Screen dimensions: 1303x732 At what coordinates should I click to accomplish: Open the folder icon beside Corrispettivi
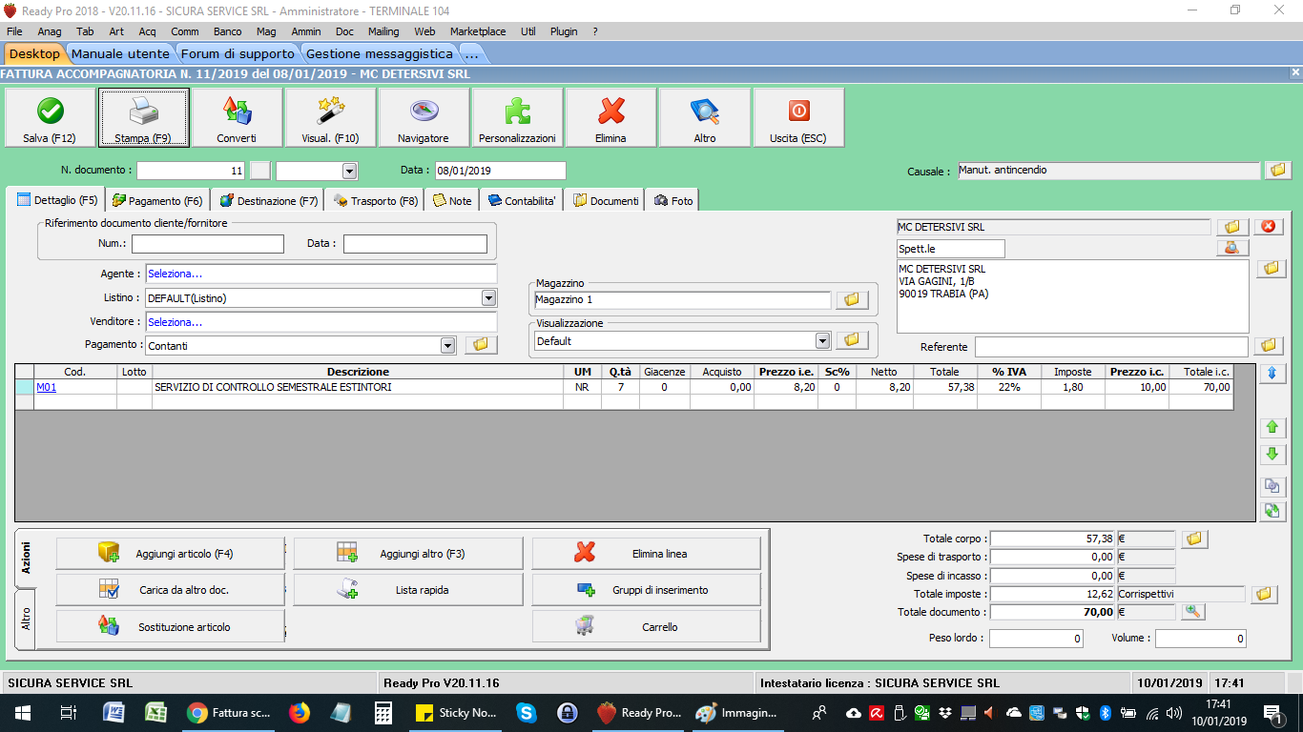point(1264,595)
